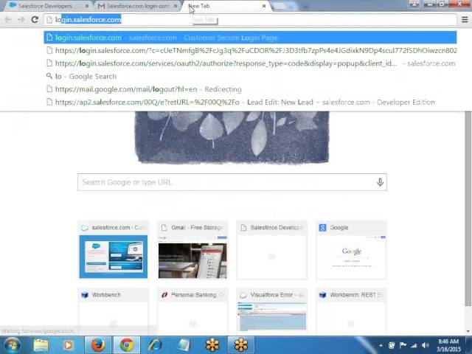Open the Gmail - Free Storage thumbnail
472x354 pixels.
pos(192,250)
